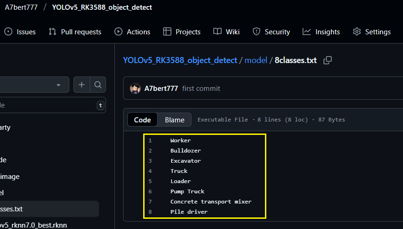Click line number 4
Viewport: 403px width, 229px height.
click(150, 171)
